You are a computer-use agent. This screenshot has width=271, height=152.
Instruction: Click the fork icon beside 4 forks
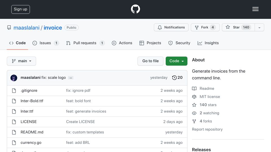coord(194,121)
